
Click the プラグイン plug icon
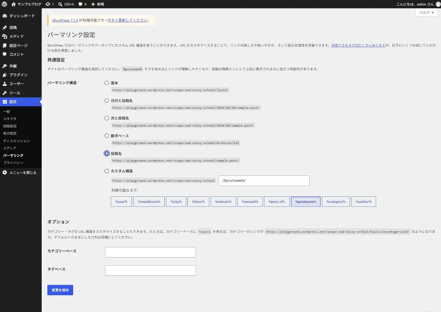[4, 75]
